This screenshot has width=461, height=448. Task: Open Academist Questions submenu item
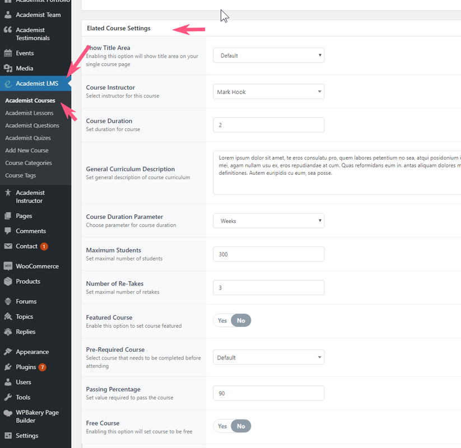[32, 125]
